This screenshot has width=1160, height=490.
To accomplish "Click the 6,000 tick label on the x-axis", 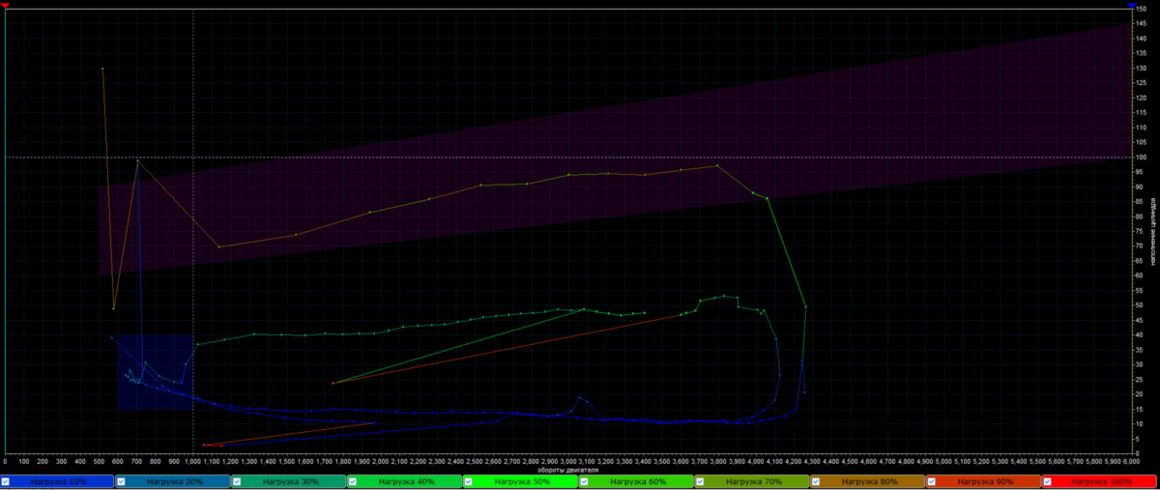I will point(1131,461).
